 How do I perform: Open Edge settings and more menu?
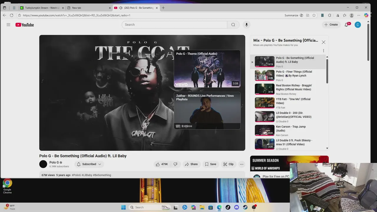click(x=359, y=15)
